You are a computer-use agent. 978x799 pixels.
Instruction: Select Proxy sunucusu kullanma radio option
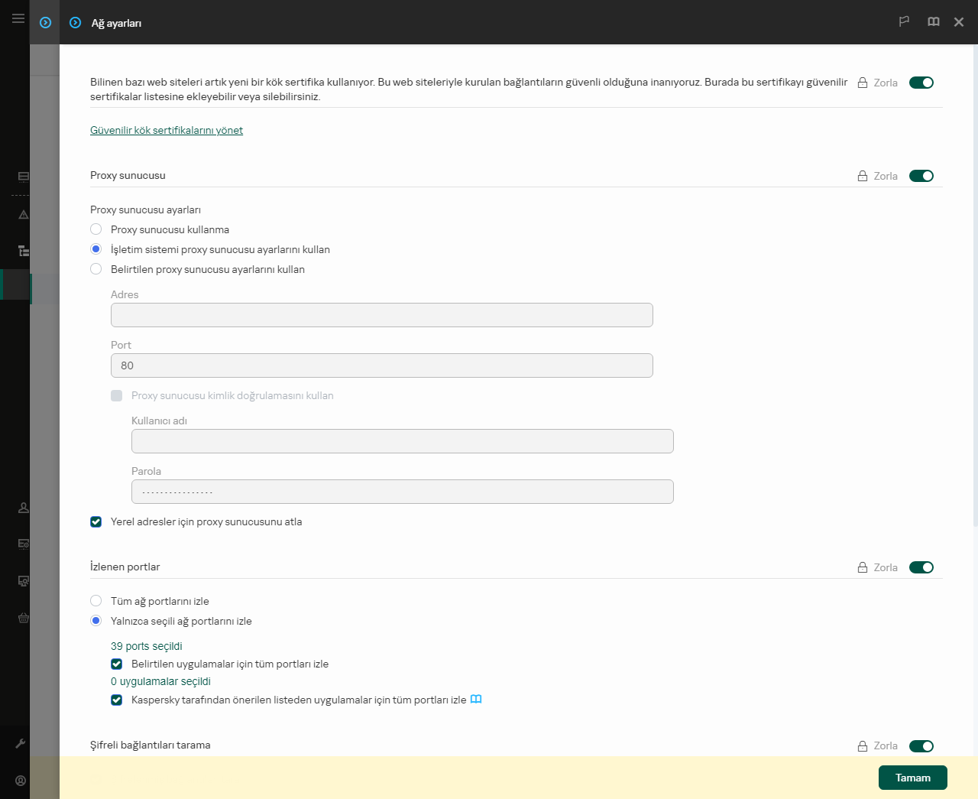click(96, 229)
